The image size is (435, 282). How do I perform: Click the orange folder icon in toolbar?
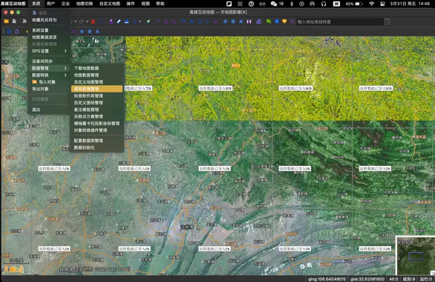pyautogui.click(x=6, y=22)
